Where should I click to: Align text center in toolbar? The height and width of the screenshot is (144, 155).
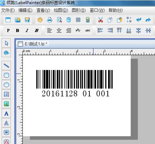click(x=59, y=31)
